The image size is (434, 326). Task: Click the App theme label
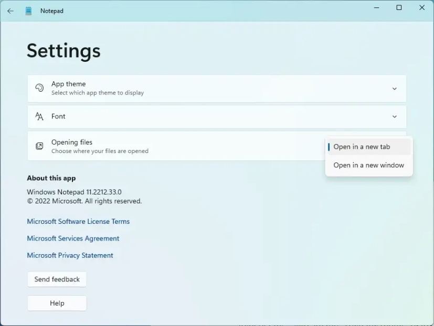(x=68, y=84)
